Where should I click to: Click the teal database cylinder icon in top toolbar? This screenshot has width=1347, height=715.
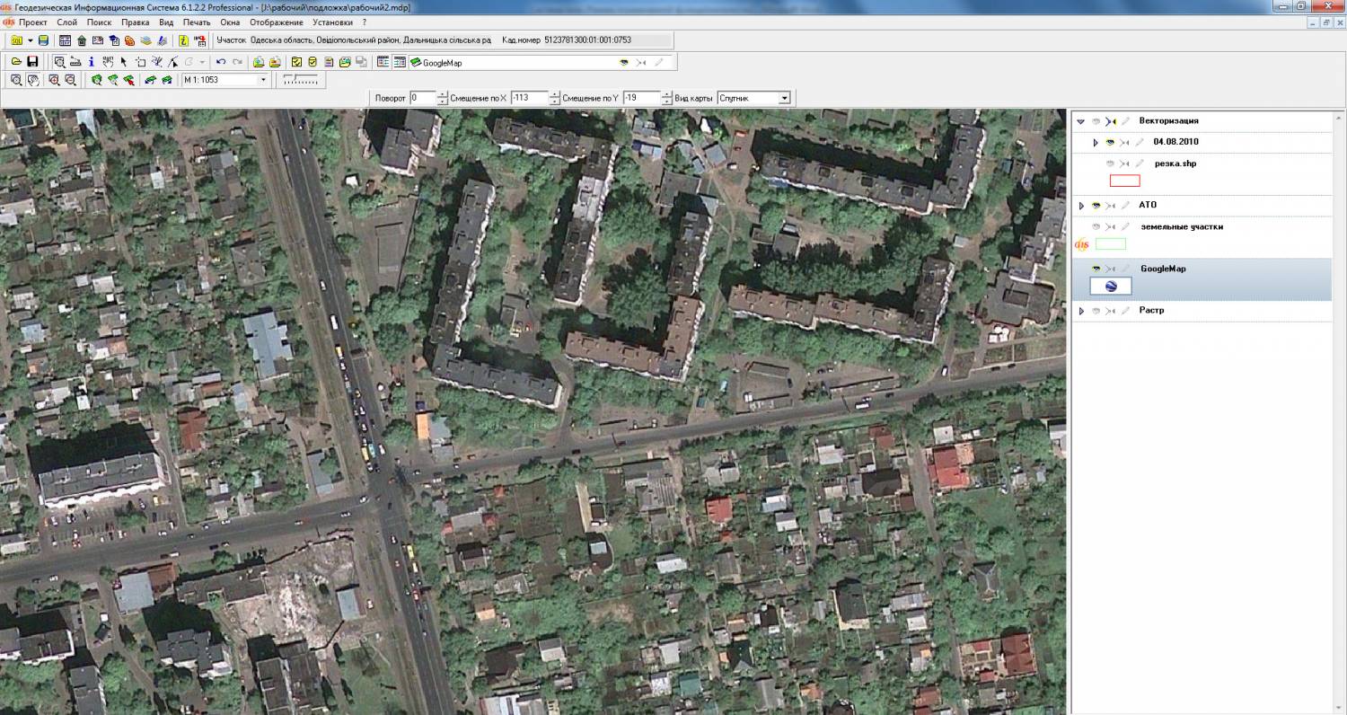43,40
